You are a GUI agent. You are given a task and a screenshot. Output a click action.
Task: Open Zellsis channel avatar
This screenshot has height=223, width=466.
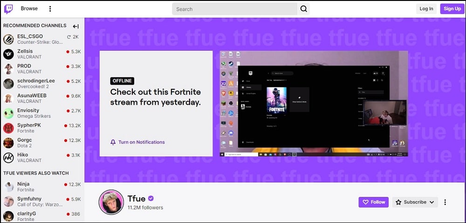coord(8,54)
